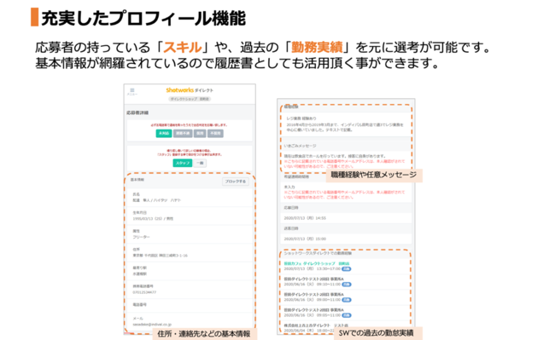Click blue badge on 09:10~11:00 entry

(347, 285)
